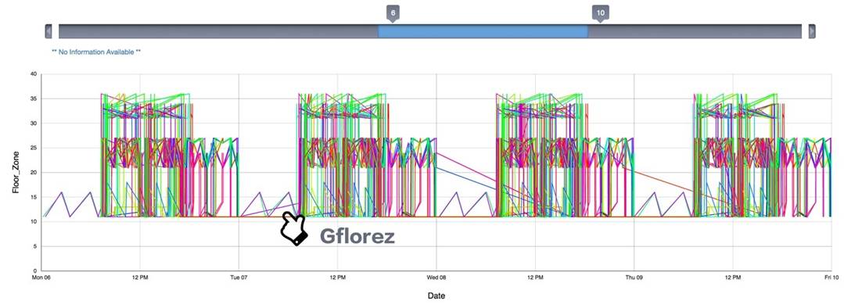The width and height of the screenshot is (844, 308).
Task: Click the gray slider track left of handle 6
Action: (218, 31)
